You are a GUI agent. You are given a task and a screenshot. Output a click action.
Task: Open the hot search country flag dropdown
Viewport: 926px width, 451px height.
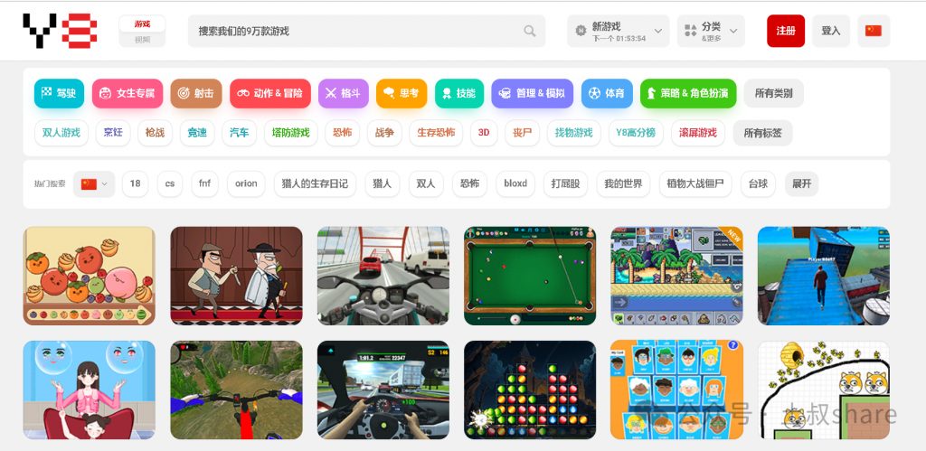tap(95, 183)
